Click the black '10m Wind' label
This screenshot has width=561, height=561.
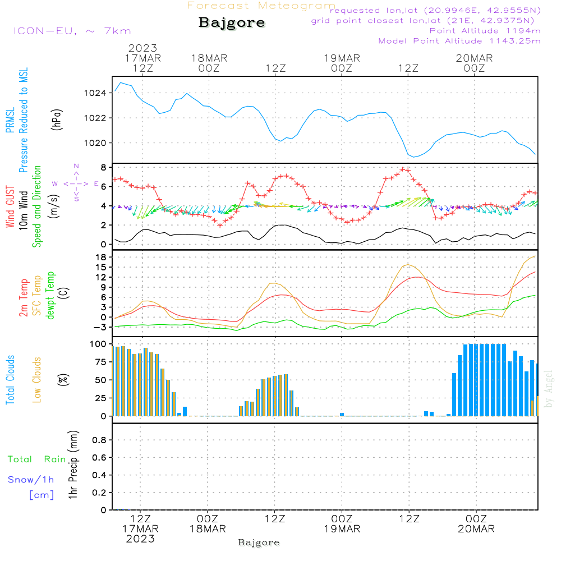coord(23,210)
